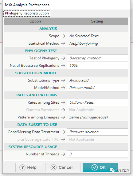Click the arrow icon beside Substitutions Type

(63, 80)
